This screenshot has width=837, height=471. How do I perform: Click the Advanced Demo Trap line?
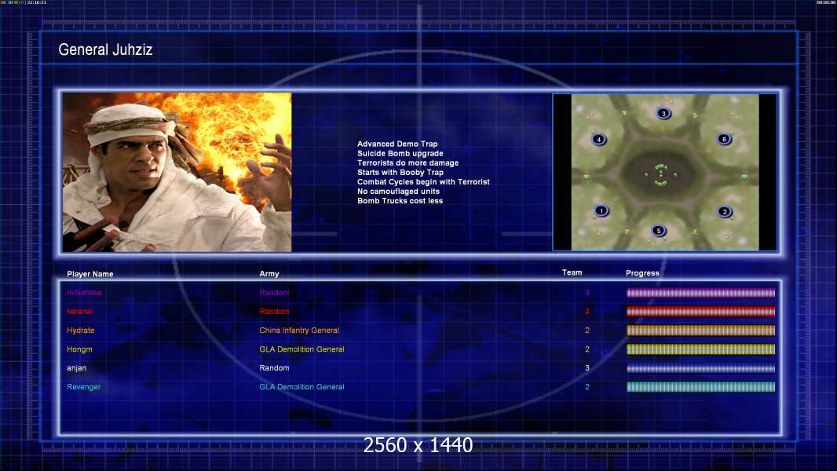tap(397, 144)
